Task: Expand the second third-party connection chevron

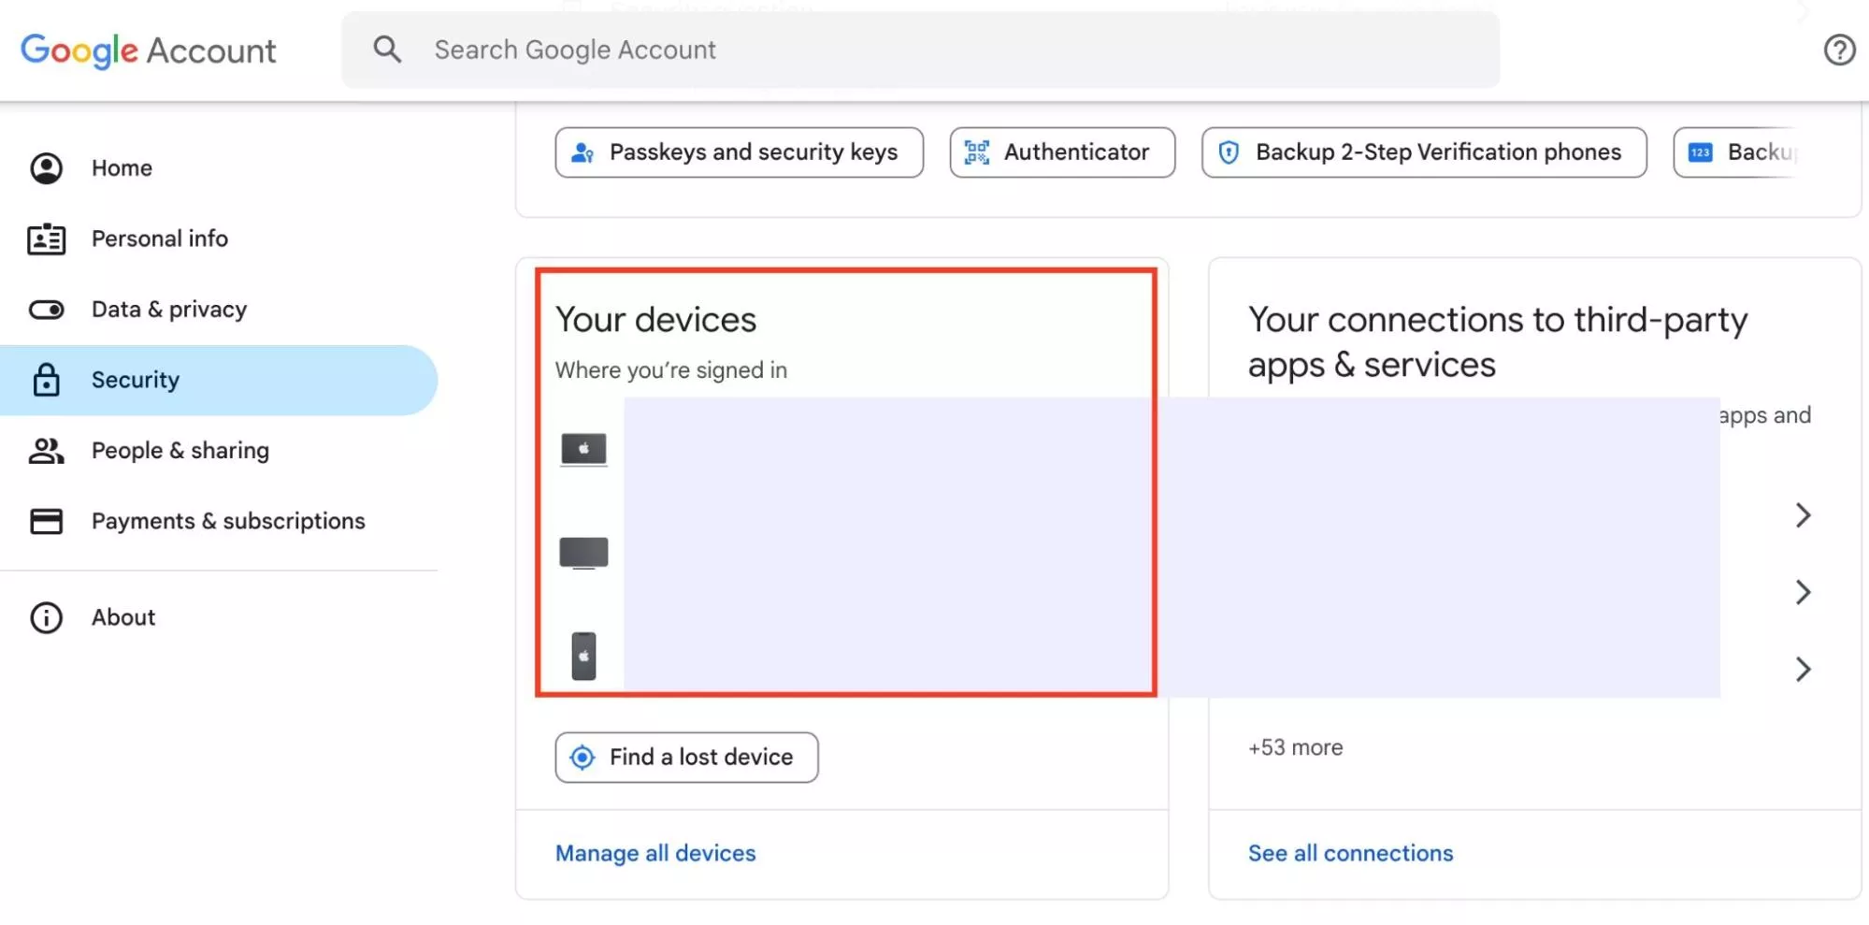Action: pos(1804,592)
